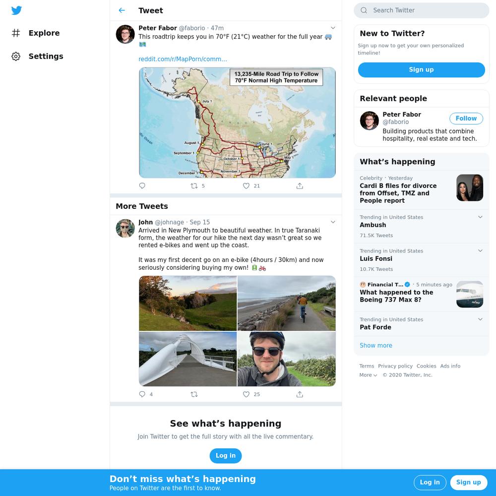Open the road trip map image
This screenshot has height=496, width=496.
237,123
